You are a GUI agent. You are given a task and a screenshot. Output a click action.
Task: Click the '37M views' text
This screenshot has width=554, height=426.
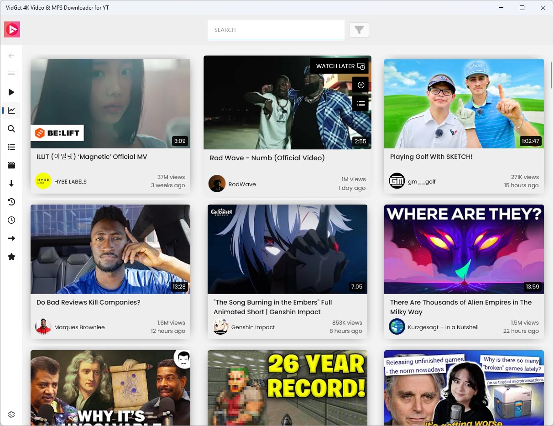click(x=171, y=177)
